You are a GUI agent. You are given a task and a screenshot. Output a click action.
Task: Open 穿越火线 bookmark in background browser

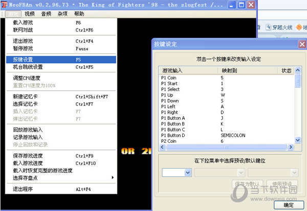point(279,28)
